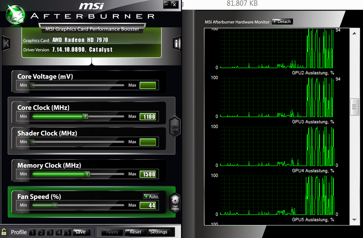This screenshot has width=363, height=238.
Task: Detach the Hardware Monitor panel
Action: pyautogui.click(x=282, y=22)
